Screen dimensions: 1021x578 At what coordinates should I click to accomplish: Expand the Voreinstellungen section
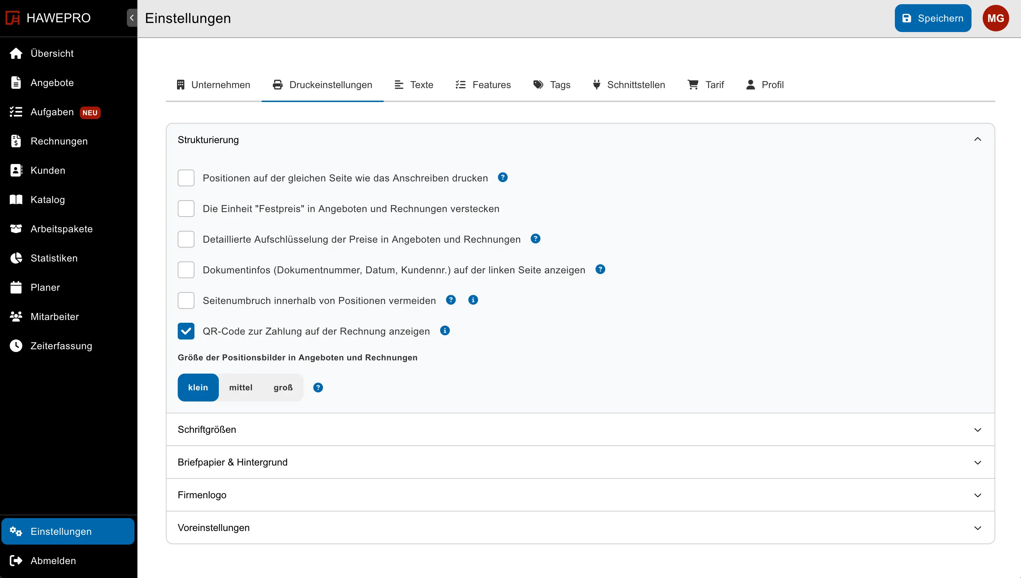pos(581,528)
